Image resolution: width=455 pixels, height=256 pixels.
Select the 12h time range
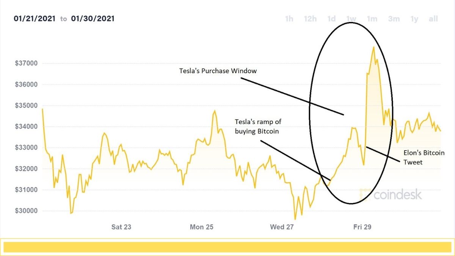310,19
